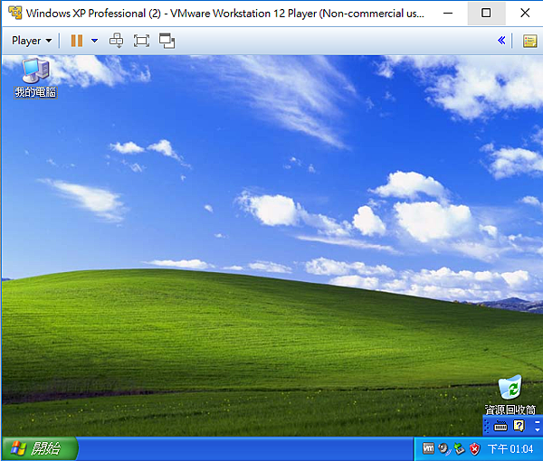Click the clock showing 下午 01:04
The height and width of the screenshot is (461, 543).
pos(510,449)
